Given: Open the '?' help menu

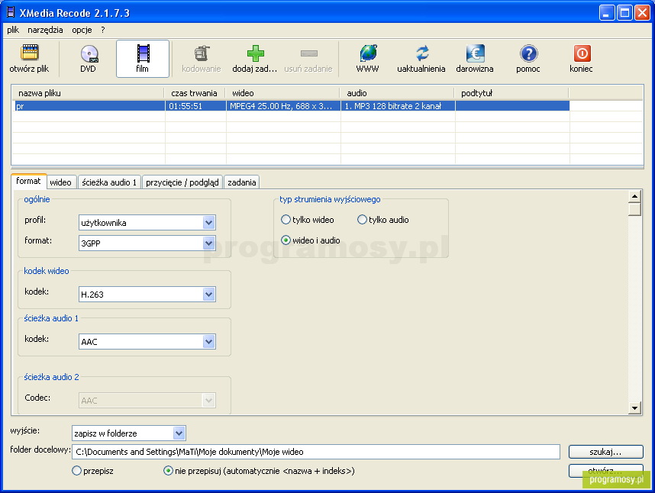Looking at the screenshot, I should (x=103, y=30).
